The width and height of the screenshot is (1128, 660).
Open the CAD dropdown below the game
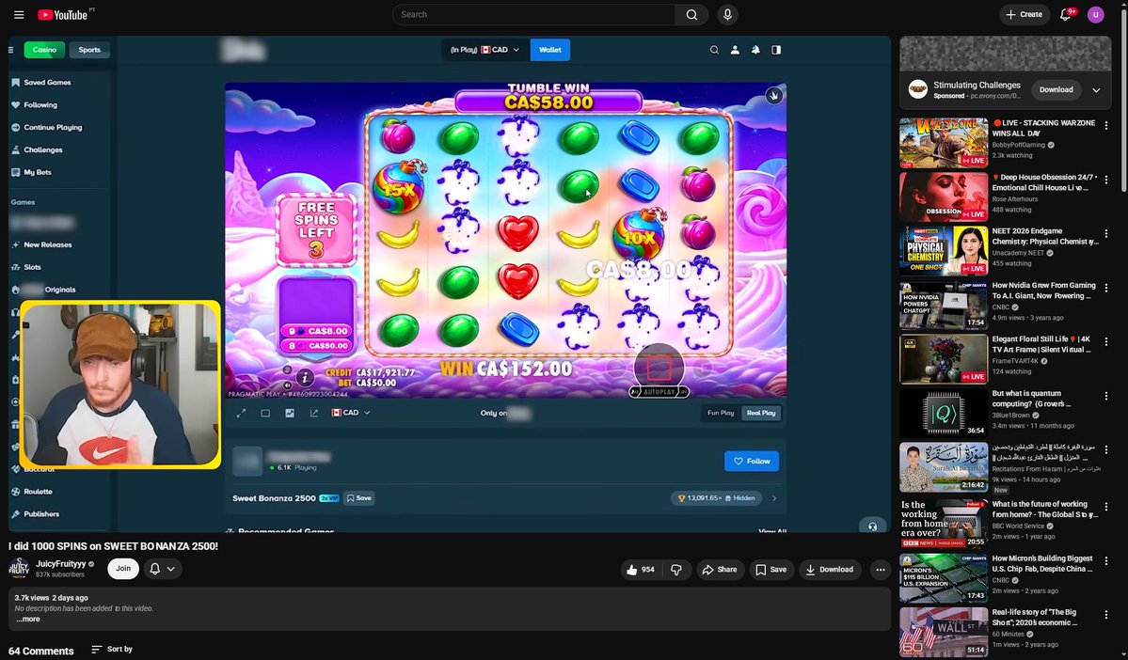coord(351,413)
